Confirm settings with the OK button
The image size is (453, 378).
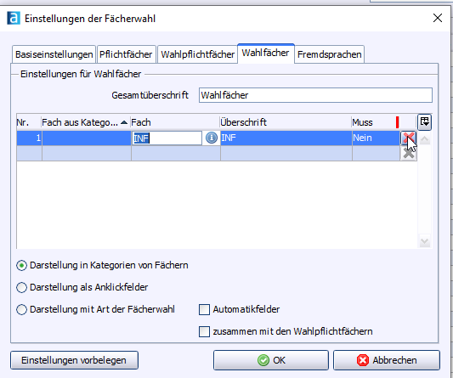[x=271, y=360]
